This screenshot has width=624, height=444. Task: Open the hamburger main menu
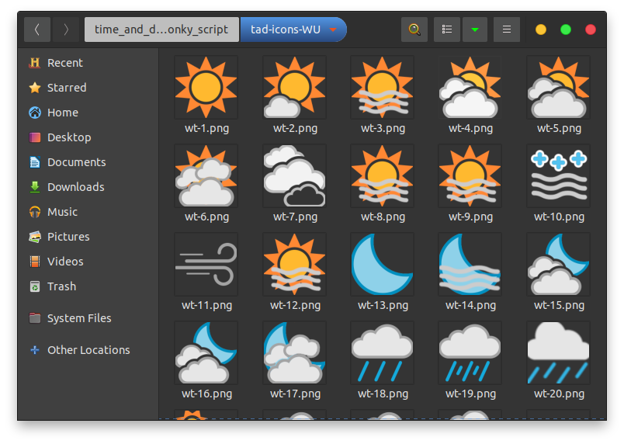[x=507, y=29]
